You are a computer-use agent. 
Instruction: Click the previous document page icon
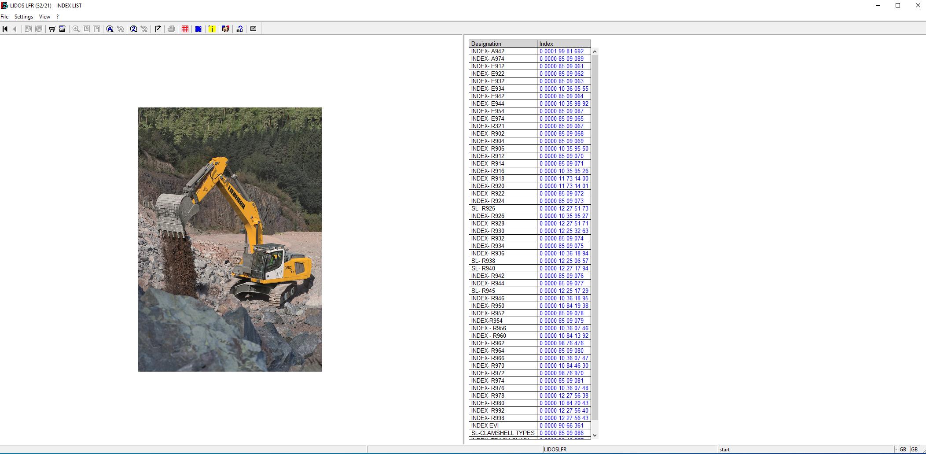29,29
